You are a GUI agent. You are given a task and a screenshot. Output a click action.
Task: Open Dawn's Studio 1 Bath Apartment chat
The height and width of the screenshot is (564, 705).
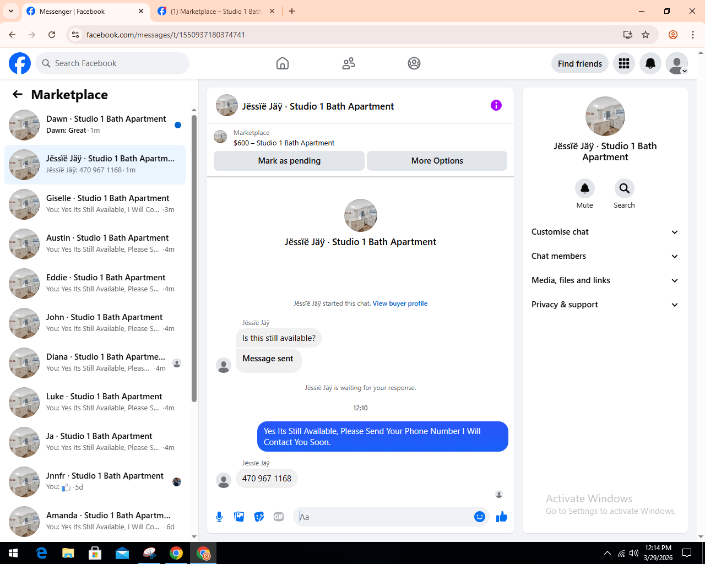coord(95,125)
